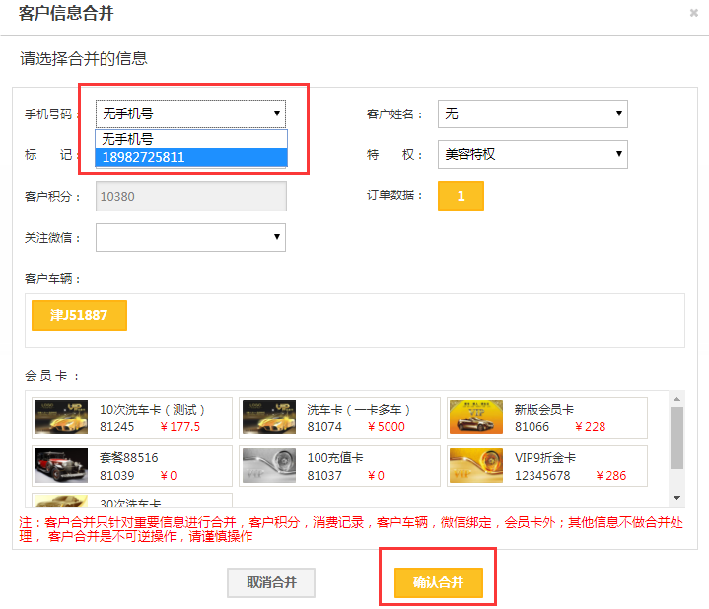Image resolution: width=709 pixels, height=609 pixels.
Task: Open the 关注微信 dropdown
Action: [190, 237]
